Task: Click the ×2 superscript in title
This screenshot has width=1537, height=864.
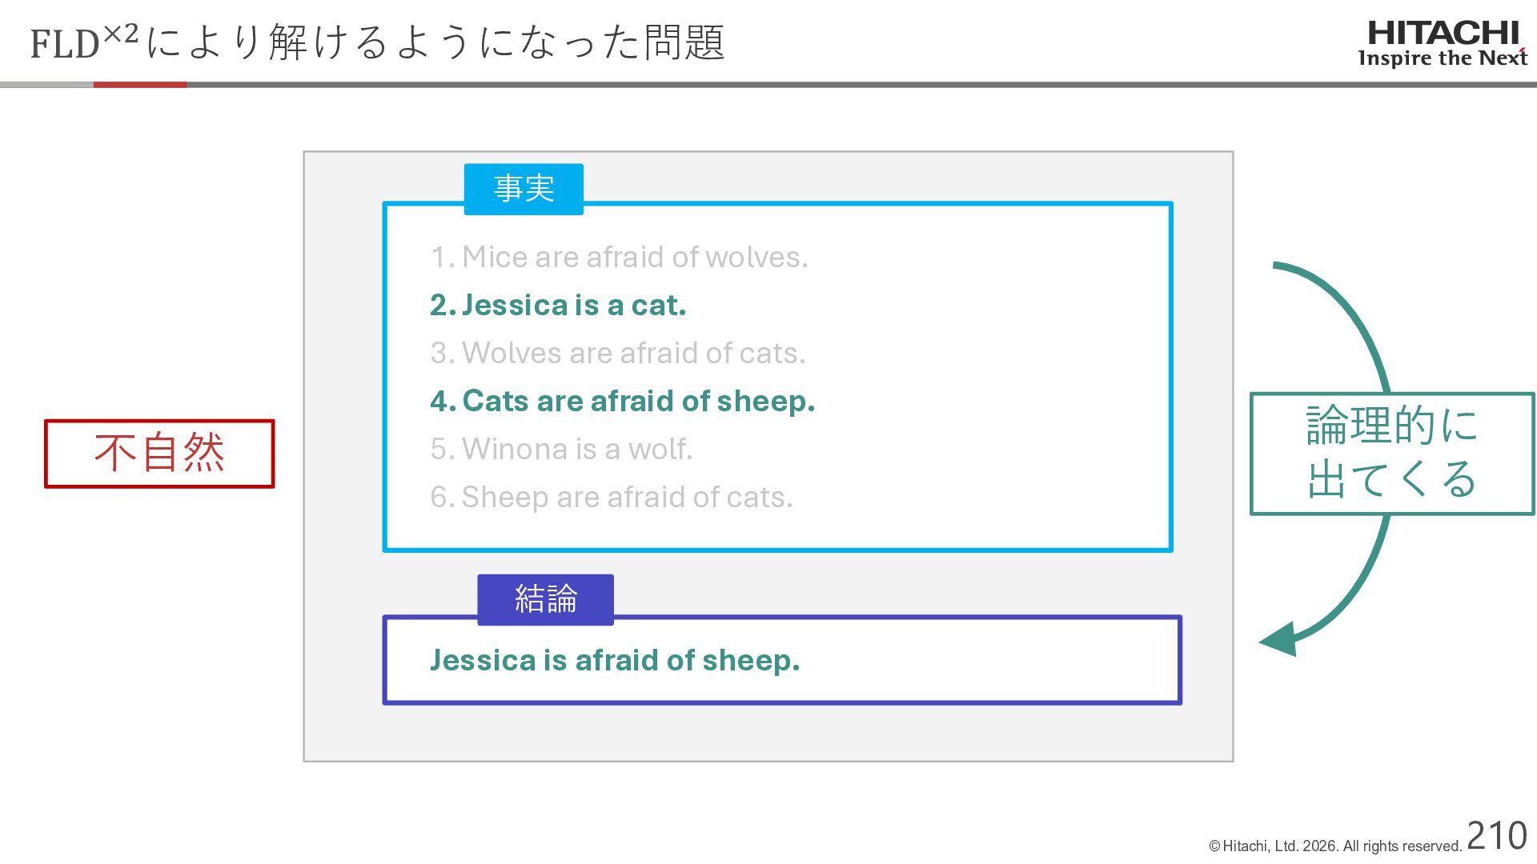Action: [x=121, y=34]
